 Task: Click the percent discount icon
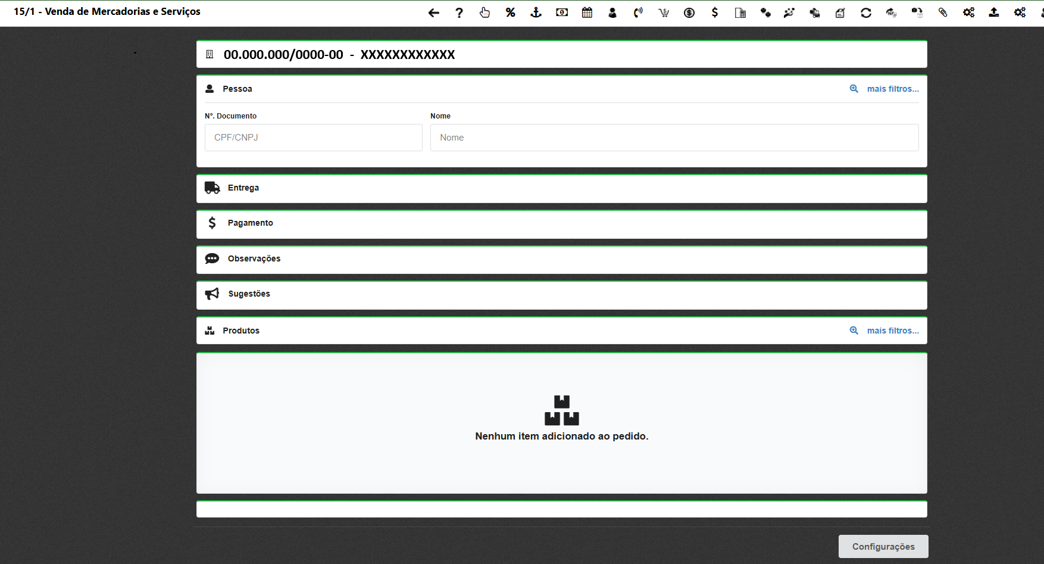[x=510, y=13]
